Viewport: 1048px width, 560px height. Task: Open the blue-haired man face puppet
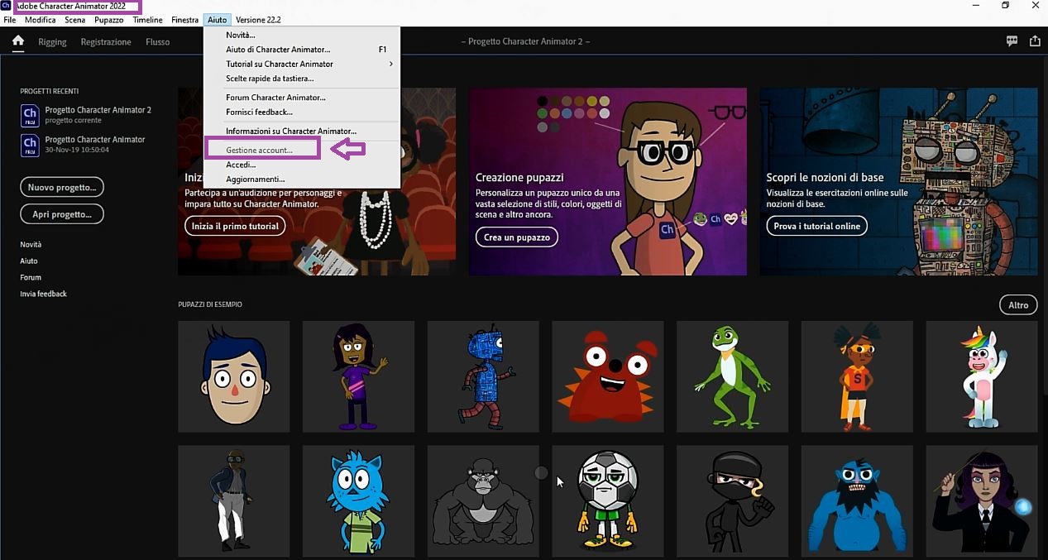coord(234,376)
